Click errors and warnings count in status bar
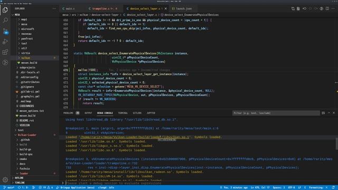This screenshot has height=190, width=338. 46,188
